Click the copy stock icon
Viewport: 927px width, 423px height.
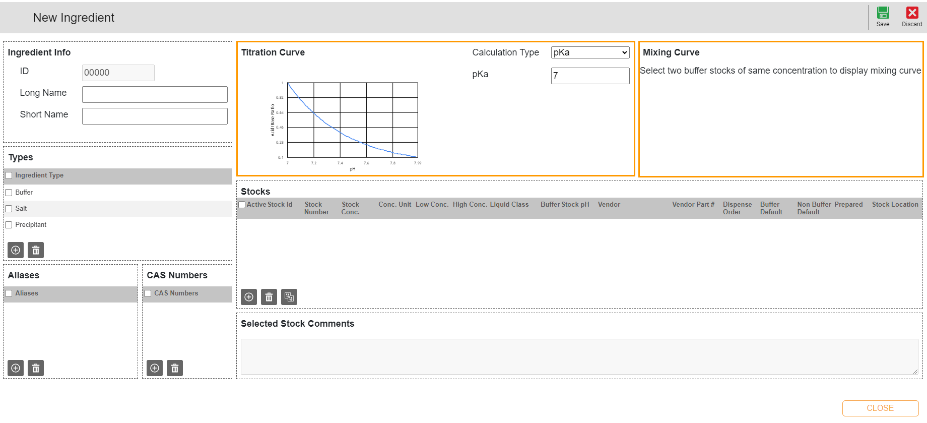289,297
